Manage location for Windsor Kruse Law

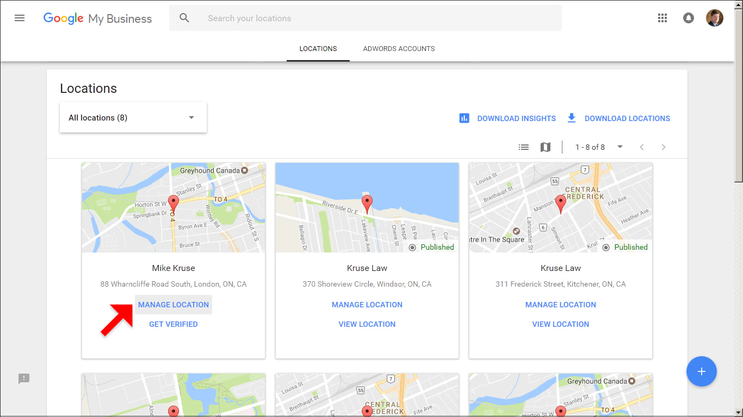tap(367, 305)
